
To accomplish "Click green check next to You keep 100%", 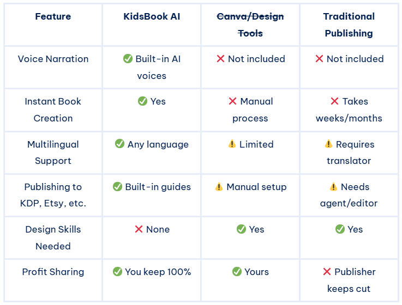I will [117, 272].
